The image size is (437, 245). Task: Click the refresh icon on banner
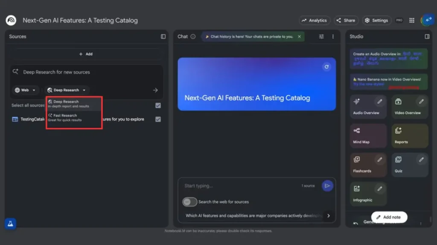click(x=326, y=67)
